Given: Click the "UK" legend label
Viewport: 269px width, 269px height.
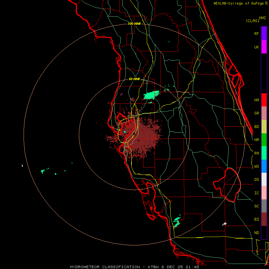Looking at the screenshot, I should 256,47.
